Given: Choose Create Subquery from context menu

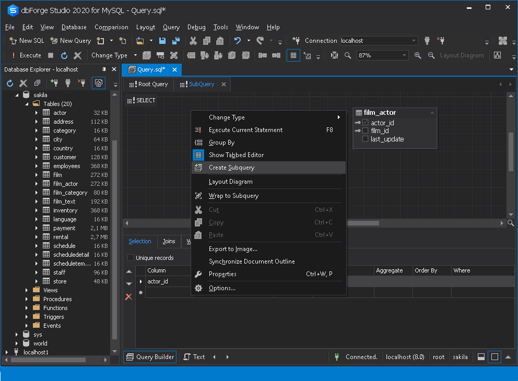Looking at the screenshot, I should pyautogui.click(x=268, y=168).
